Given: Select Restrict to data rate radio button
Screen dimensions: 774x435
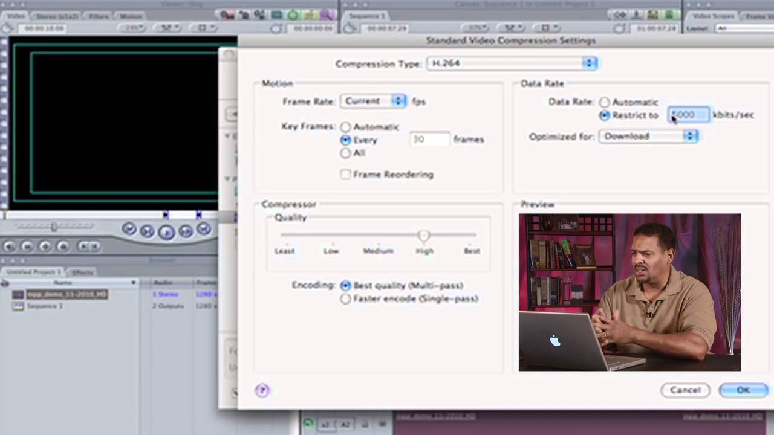Looking at the screenshot, I should click(x=604, y=115).
